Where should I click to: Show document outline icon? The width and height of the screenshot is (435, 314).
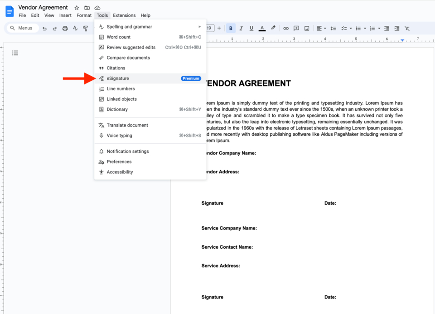15,53
